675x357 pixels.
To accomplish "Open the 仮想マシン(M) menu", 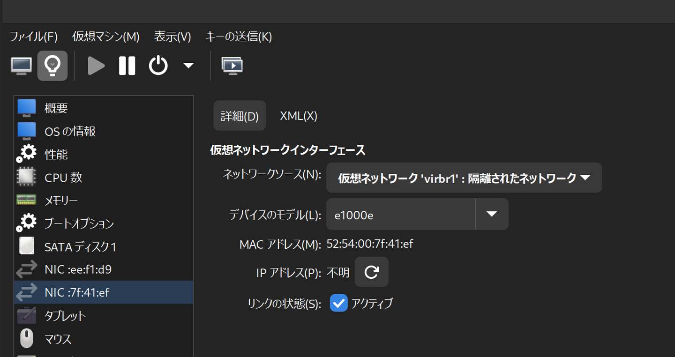I will click(x=105, y=37).
